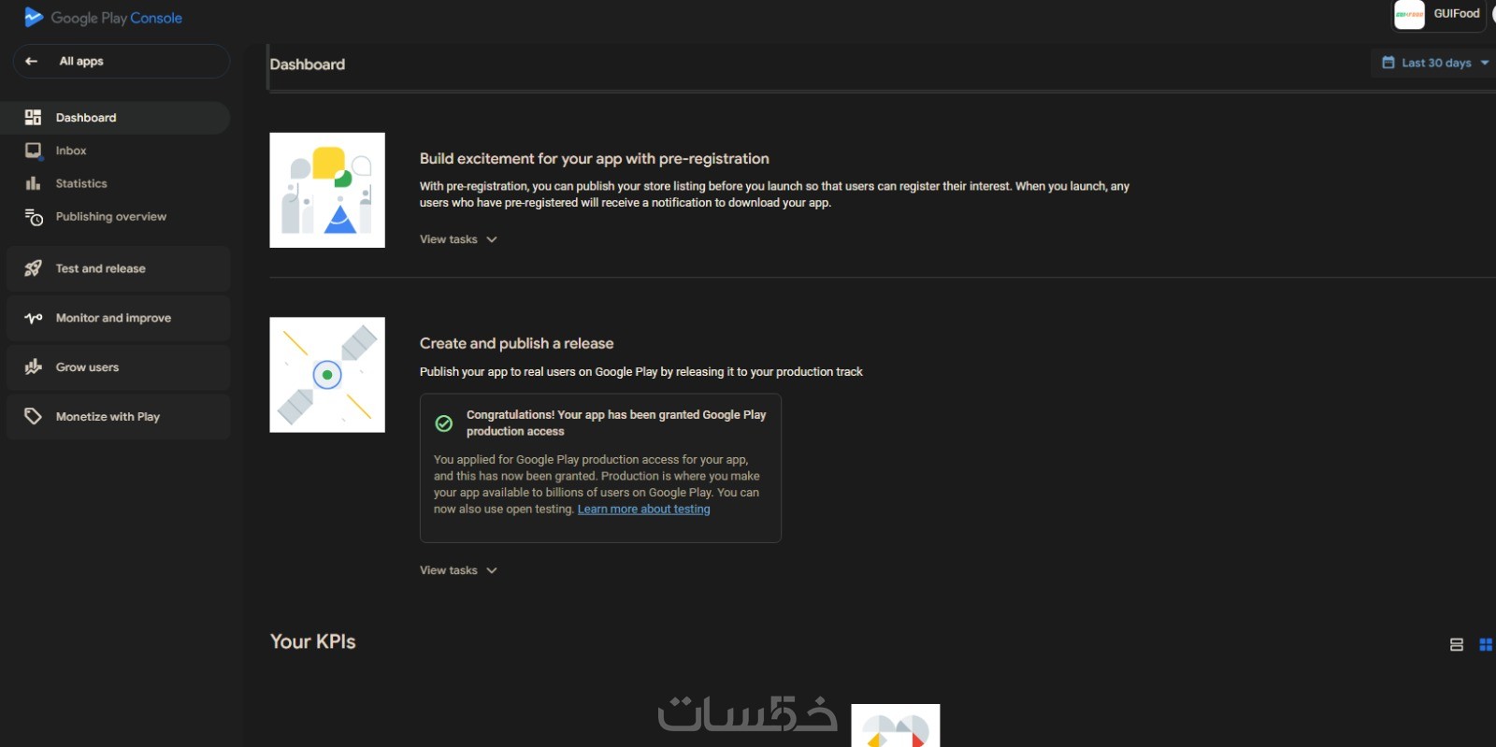Go back to All apps

pos(122,61)
